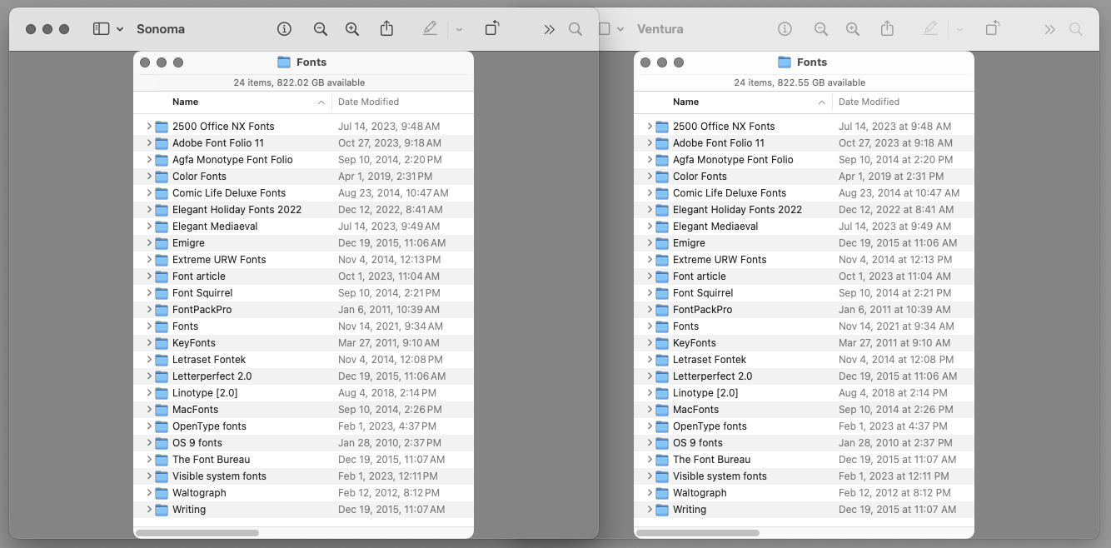Screen dimensions: 1111x548
Task: Expand Color Fonts folder in Sonoma list
Action: point(148,177)
